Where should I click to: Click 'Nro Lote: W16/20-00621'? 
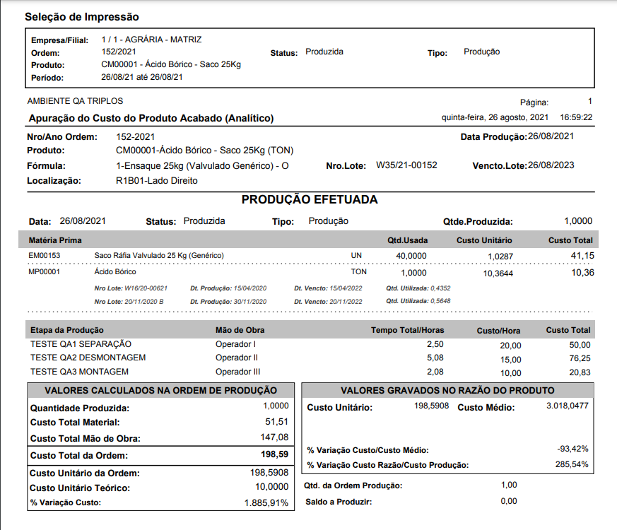point(131,288)
